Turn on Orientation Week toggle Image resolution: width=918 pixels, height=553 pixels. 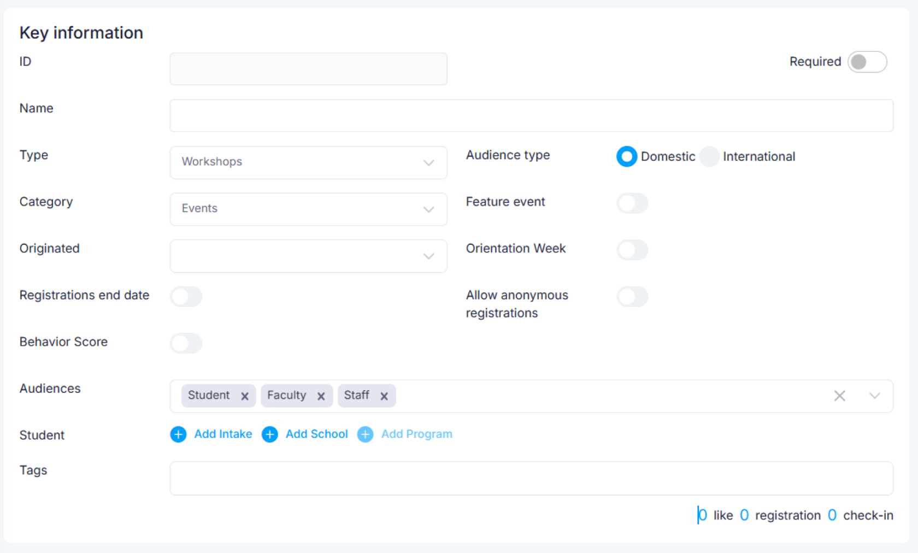pyautogui.click(x=632, y=250)
